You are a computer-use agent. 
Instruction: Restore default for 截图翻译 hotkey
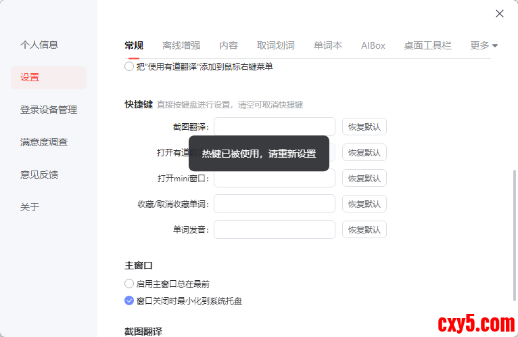(x=364, y=127)
